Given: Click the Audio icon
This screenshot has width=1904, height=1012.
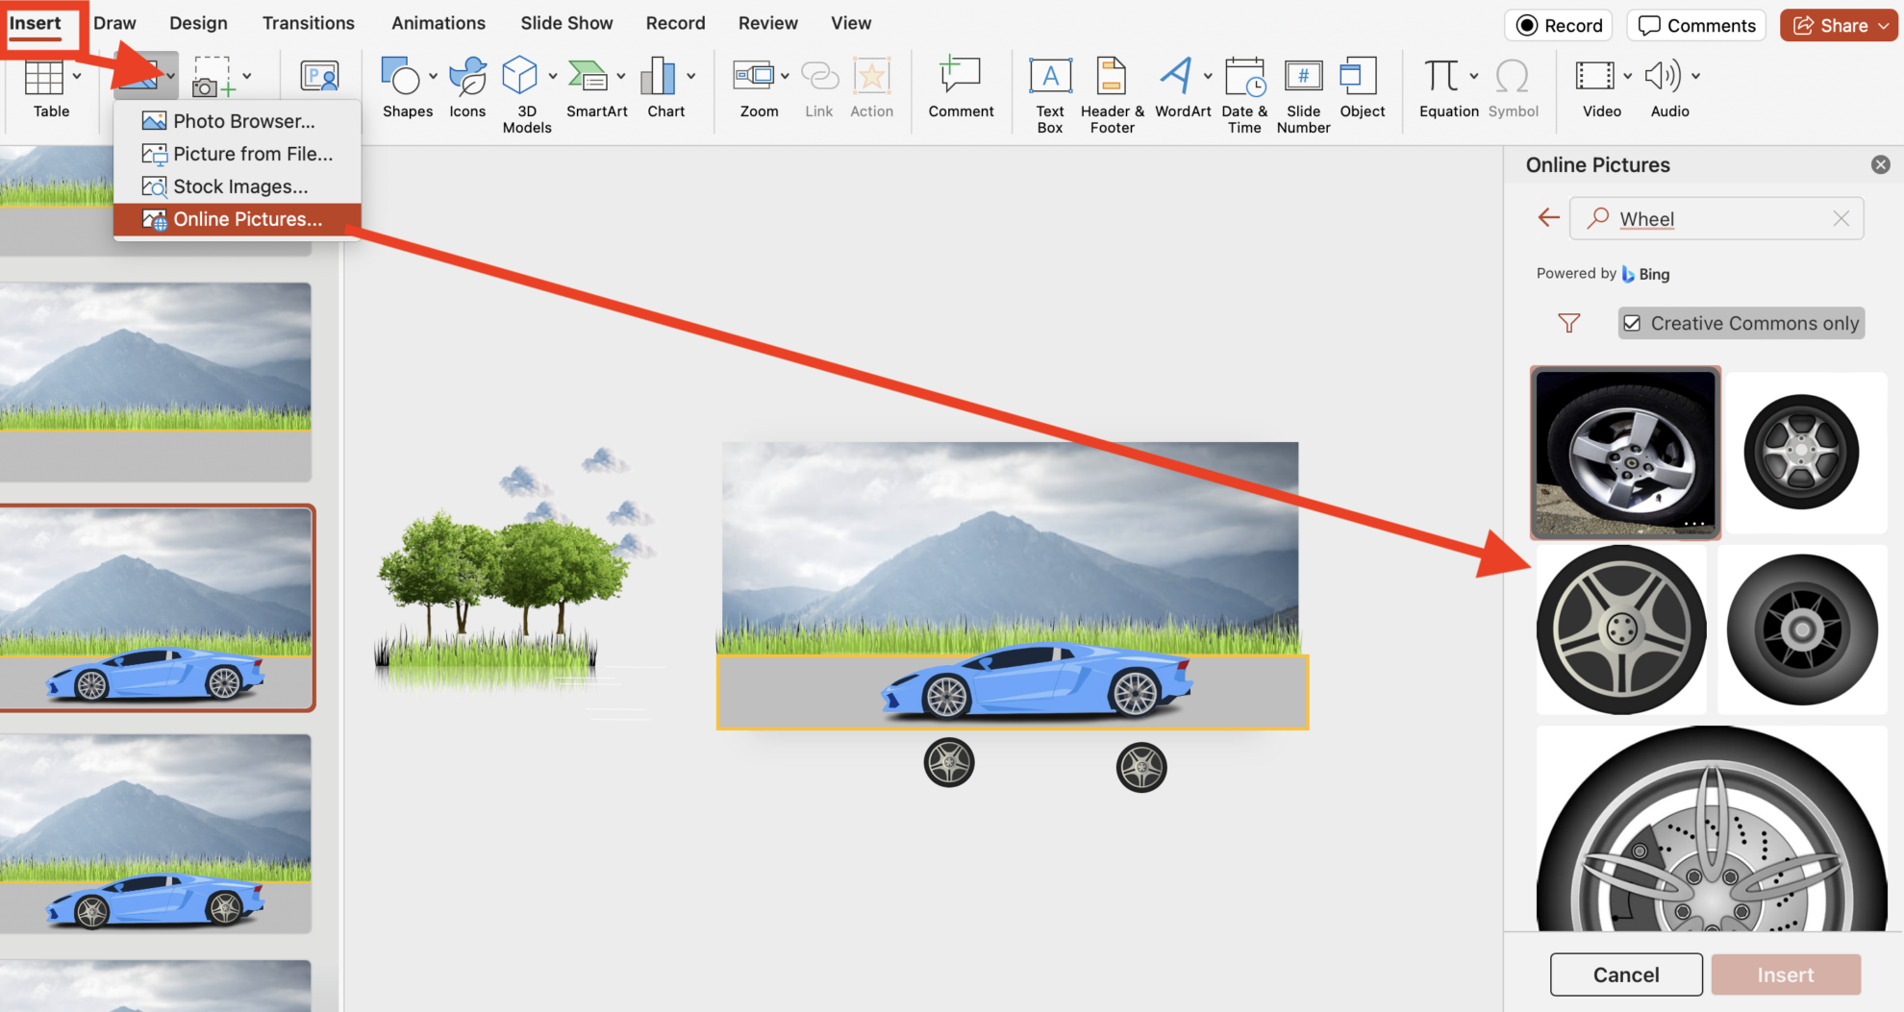Looking at the screenshot, I should (x=1663, y=76).
